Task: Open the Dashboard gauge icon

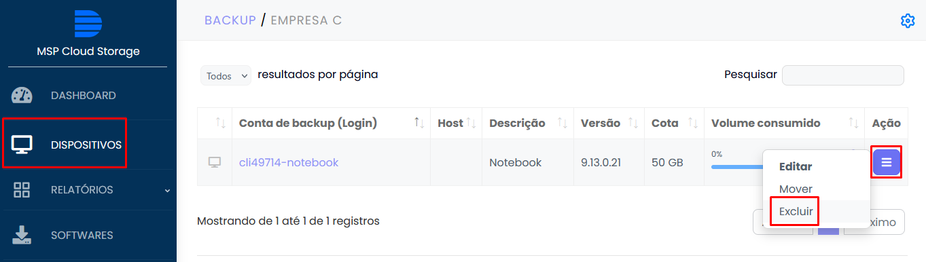Action: 22,95
